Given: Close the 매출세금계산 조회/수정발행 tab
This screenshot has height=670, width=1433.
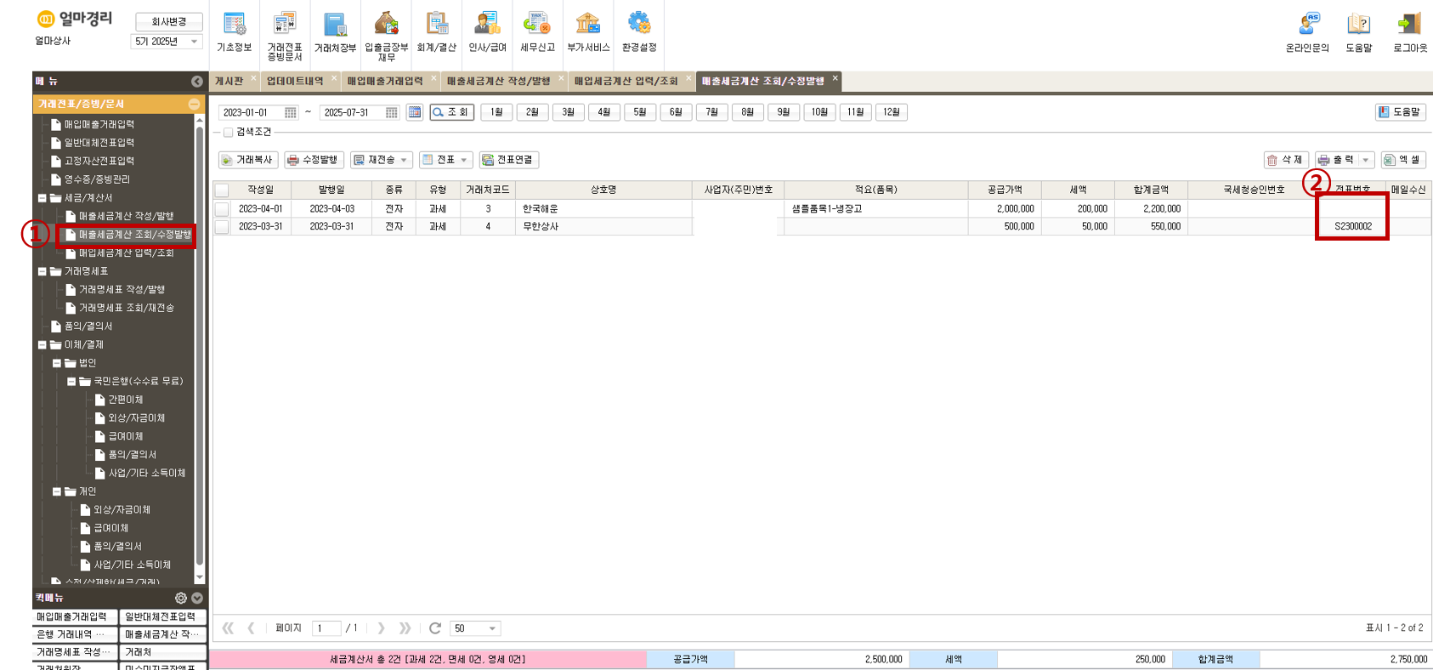Looking at the screenshot, I should point(835,78).
